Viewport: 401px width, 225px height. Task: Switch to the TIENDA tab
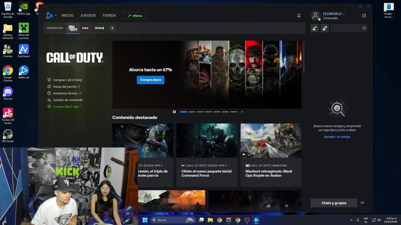[x=109, y=15]
